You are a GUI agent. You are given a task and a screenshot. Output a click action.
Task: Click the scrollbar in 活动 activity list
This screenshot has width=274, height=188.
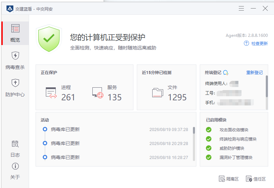194,130
